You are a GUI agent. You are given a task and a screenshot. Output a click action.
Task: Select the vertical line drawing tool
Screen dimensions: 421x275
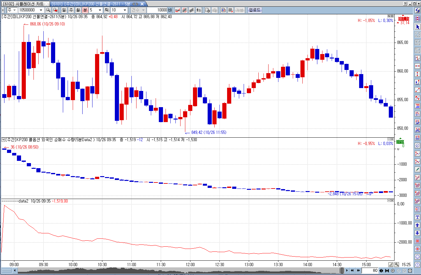tap(417, 74)
